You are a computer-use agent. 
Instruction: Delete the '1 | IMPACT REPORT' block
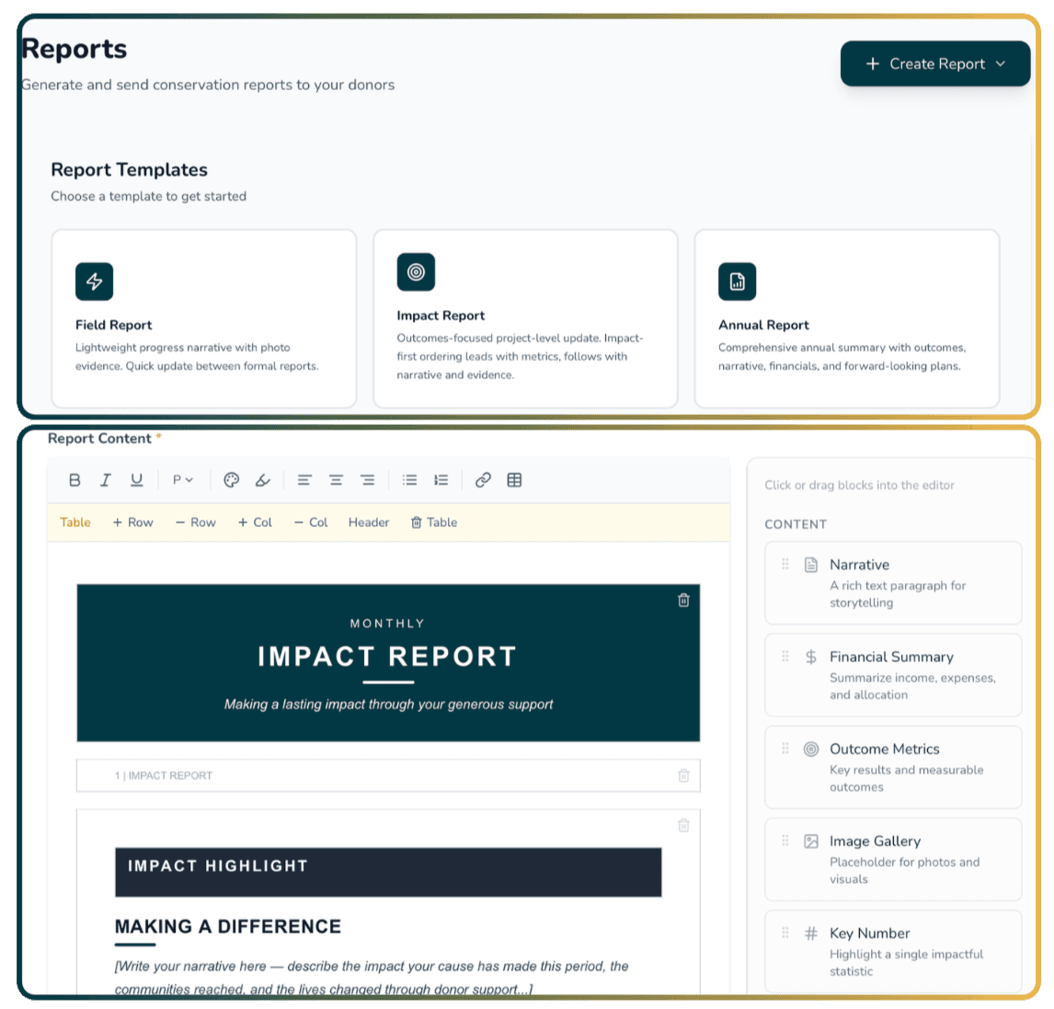tap(683, 775)
